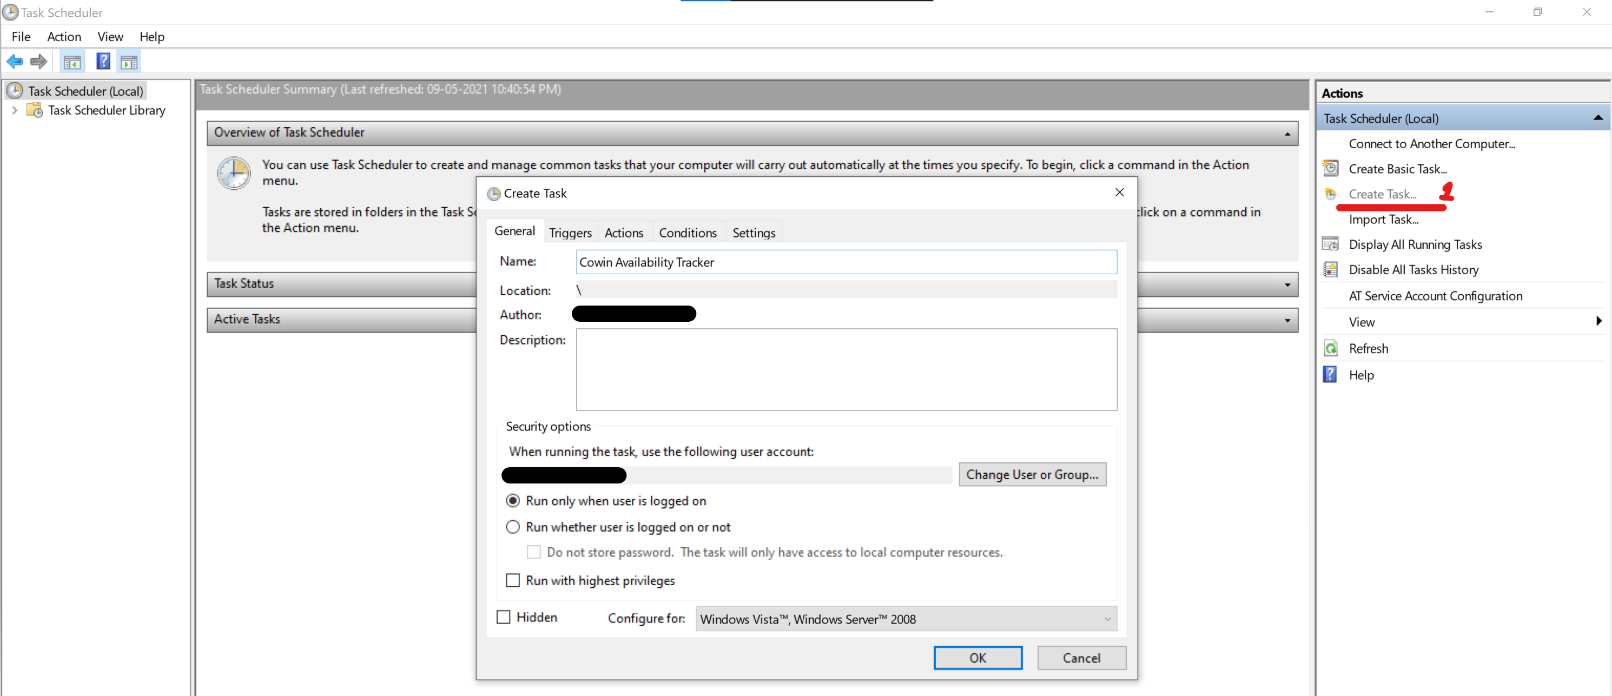
Task: Open the Configure for dropdown
Action: click(x=906, y=619)
